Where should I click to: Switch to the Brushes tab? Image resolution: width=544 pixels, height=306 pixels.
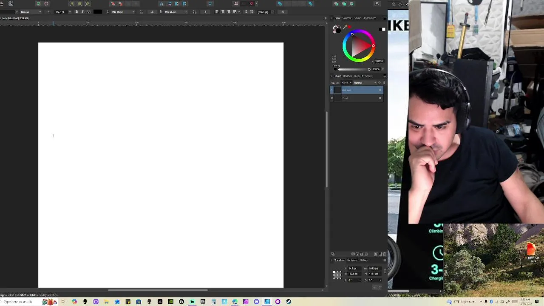coord(347,76)
